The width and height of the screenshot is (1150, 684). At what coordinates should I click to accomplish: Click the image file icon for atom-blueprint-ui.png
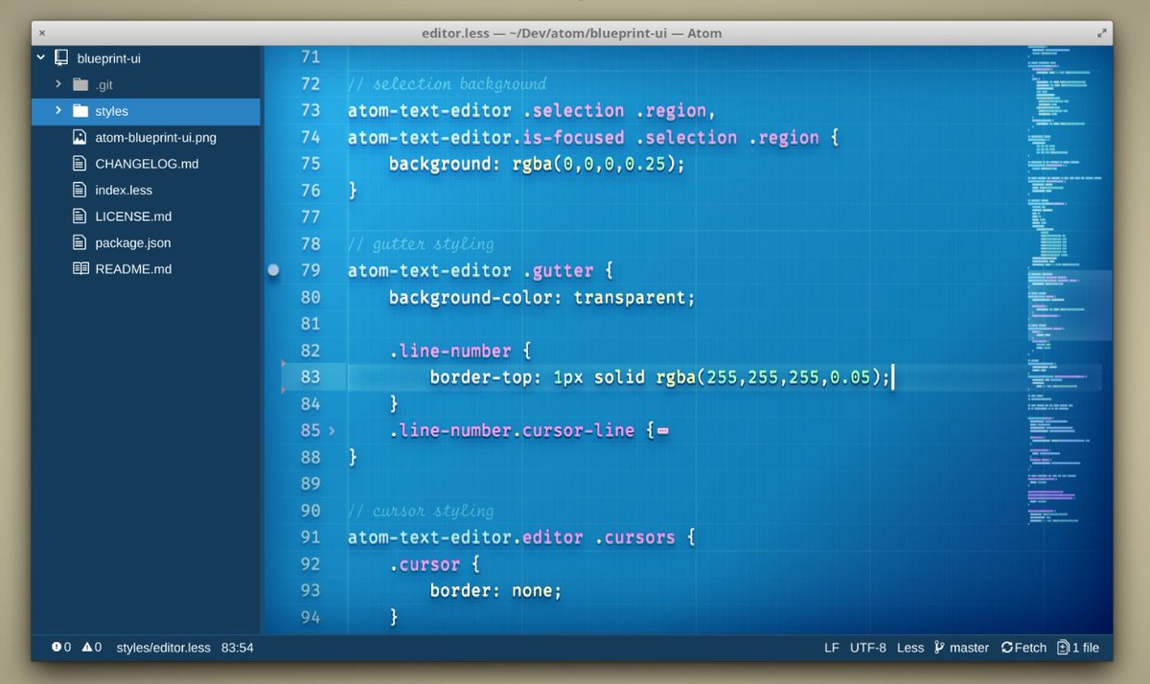80,137
